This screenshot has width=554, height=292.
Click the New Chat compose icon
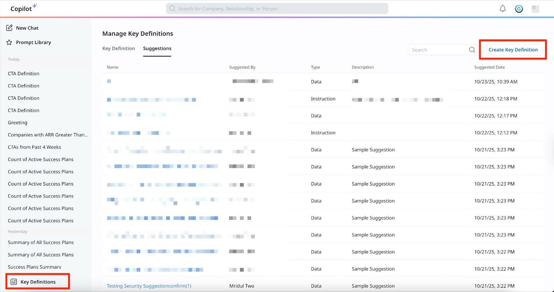click(9, 28)
